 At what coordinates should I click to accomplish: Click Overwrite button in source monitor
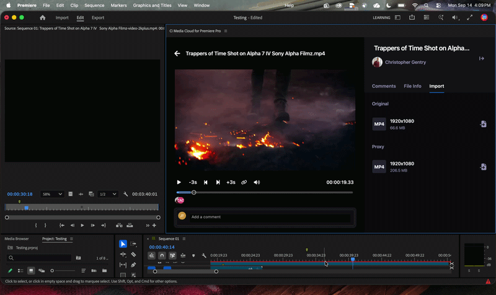130,226
